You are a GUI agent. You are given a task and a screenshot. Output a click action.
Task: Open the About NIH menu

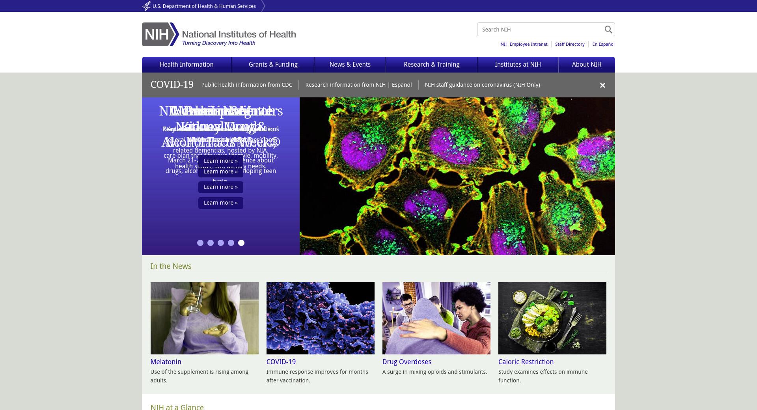587,65
